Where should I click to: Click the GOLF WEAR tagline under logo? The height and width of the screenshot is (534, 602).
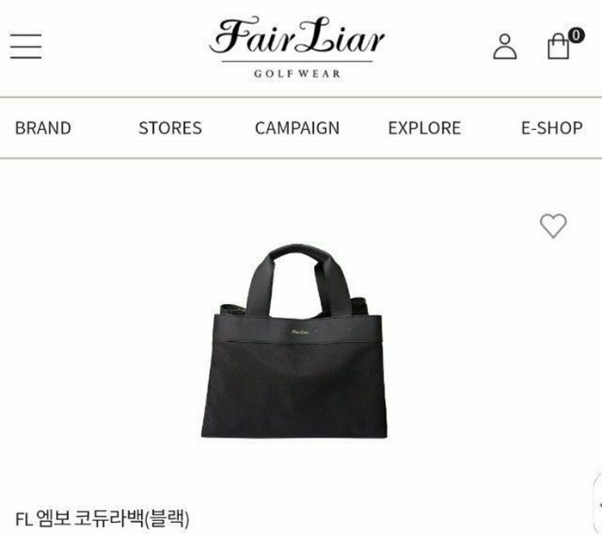[x=298, y=73]
